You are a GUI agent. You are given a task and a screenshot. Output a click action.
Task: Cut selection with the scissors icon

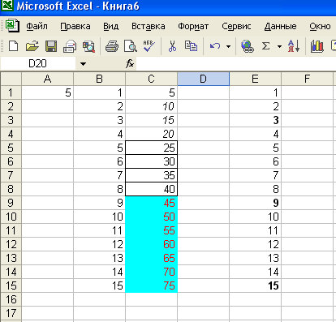[172, 46]
